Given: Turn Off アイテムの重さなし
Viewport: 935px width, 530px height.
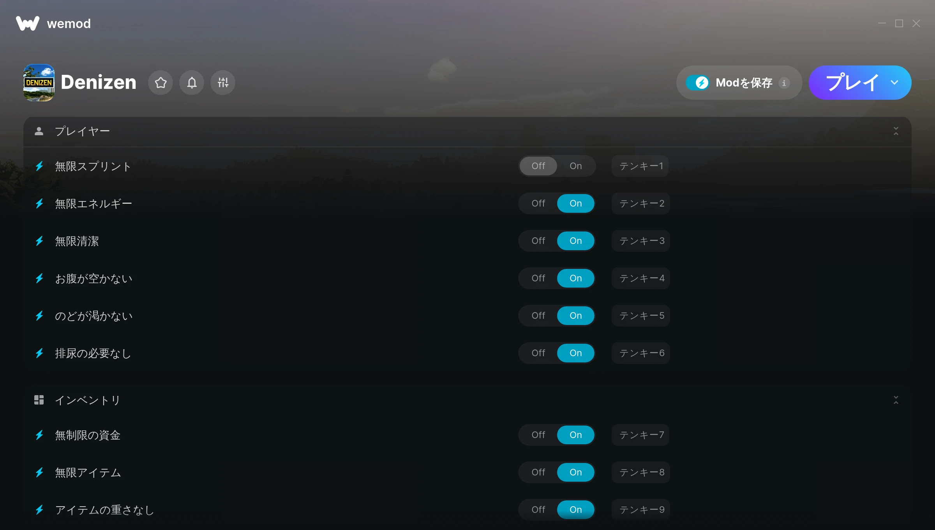Looking at the screenshot, I should [x=538, y=510].
